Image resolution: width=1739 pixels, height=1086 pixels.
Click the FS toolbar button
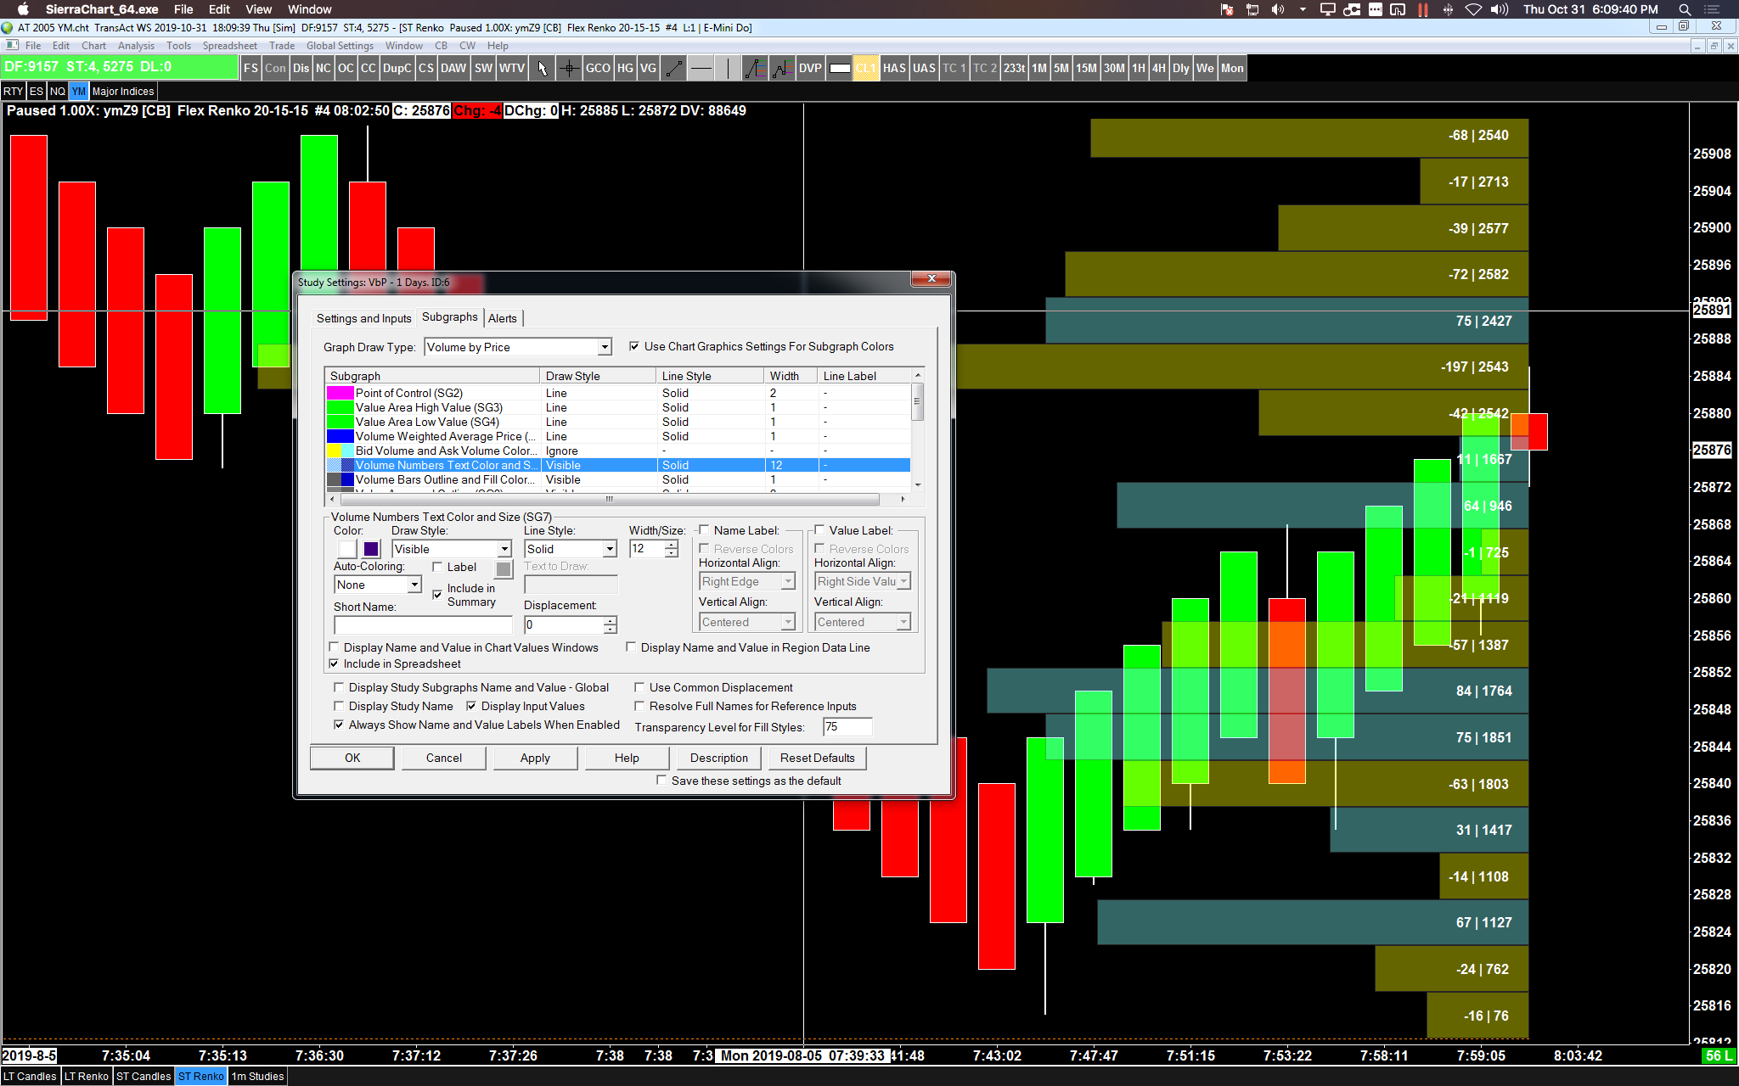[x=250, y=69]
